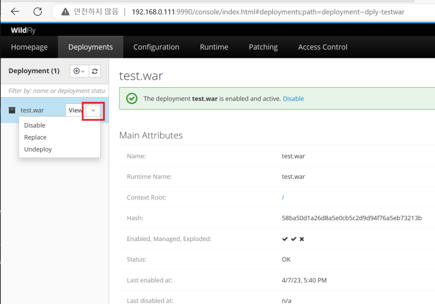
Task: Select the Access Control tab
Action: (x=322, y=47)
